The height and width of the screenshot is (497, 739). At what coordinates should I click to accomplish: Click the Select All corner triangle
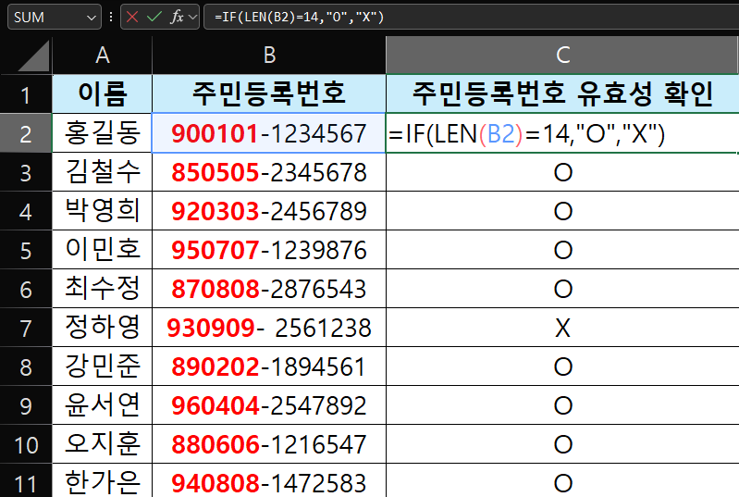pos(33,56)
